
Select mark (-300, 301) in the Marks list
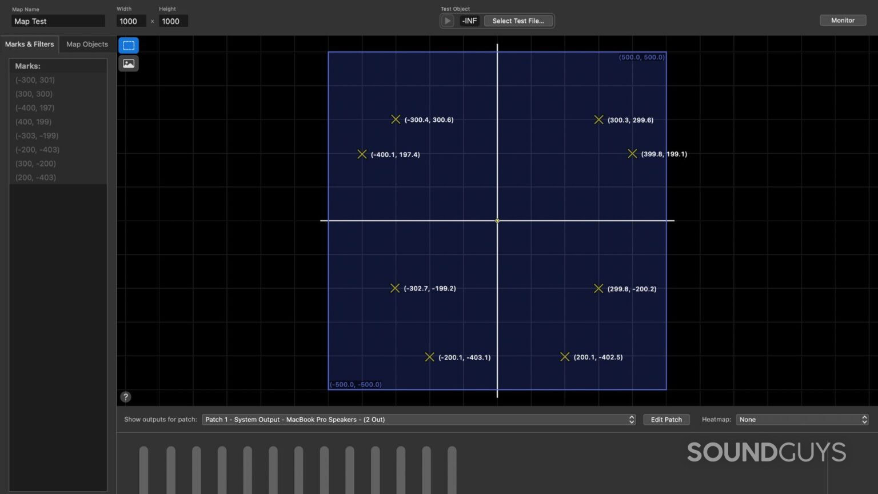click(35, 79)
